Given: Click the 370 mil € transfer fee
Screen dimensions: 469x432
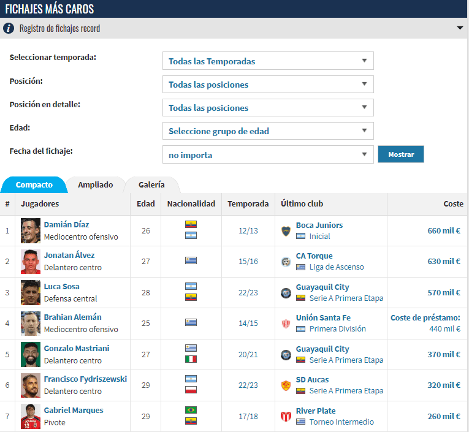Looking at the screenshot, I should click(x=444, y=354).
